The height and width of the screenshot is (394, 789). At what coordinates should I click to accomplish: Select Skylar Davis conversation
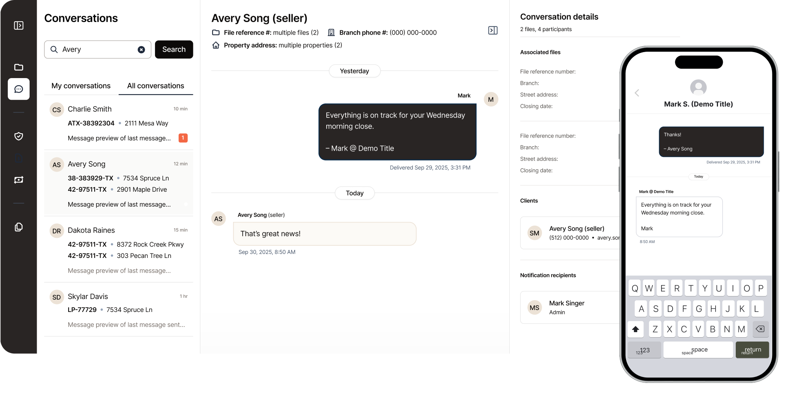click(x=118, y=310)
